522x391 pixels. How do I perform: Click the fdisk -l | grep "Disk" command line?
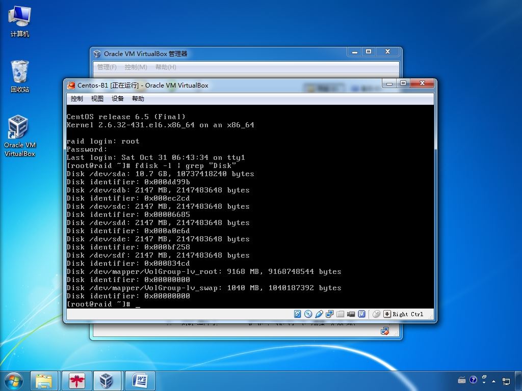pos(151,165)
